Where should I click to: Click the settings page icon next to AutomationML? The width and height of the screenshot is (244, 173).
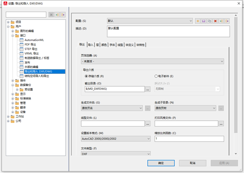pos(22,40)
